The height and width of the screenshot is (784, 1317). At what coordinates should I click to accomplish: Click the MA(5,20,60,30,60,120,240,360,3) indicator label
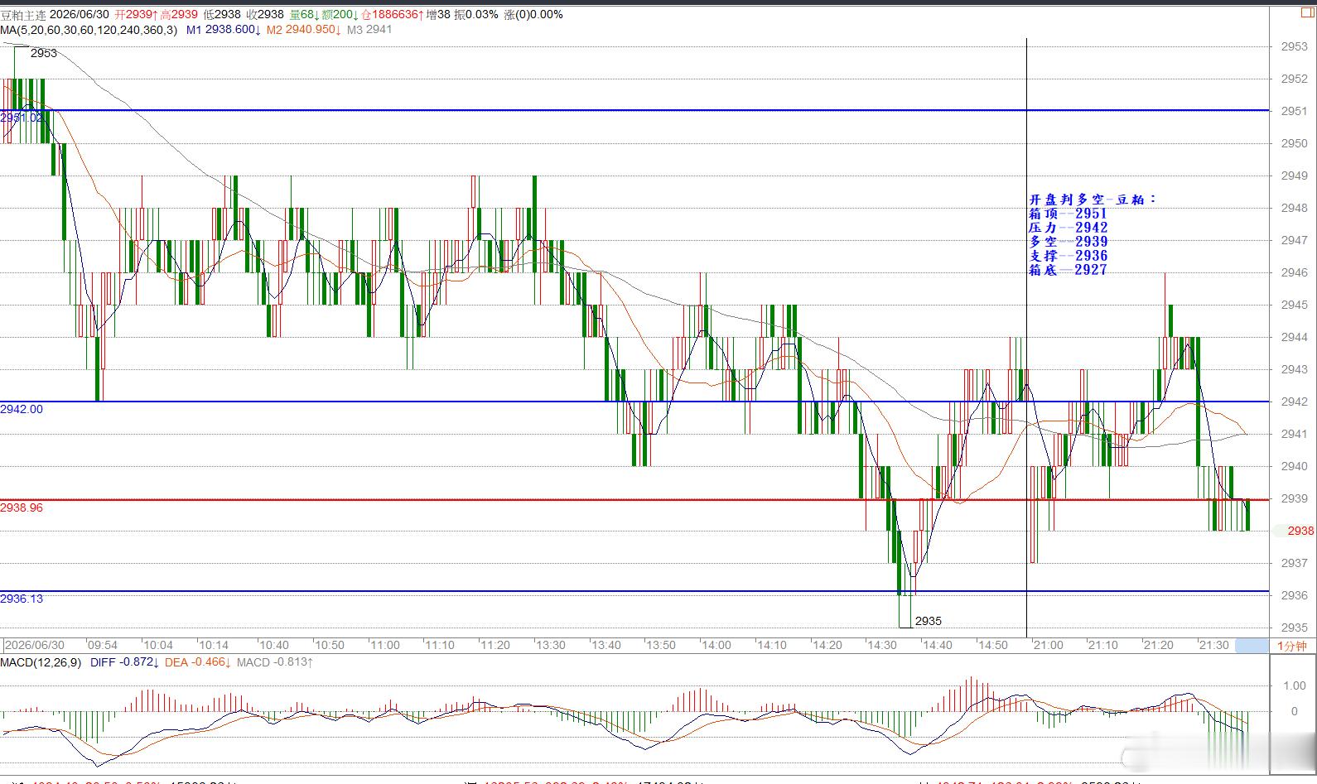89,30
